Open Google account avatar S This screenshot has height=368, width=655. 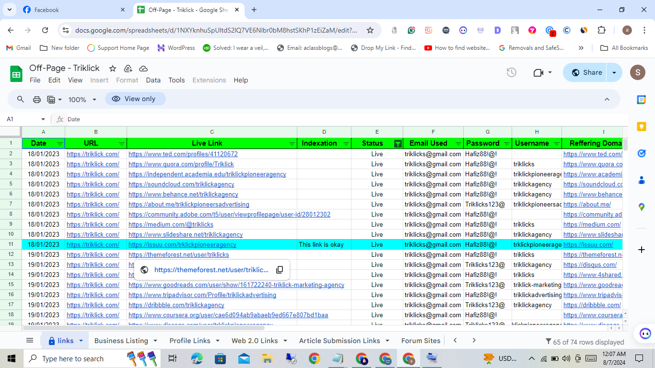[x=637, y=72]
